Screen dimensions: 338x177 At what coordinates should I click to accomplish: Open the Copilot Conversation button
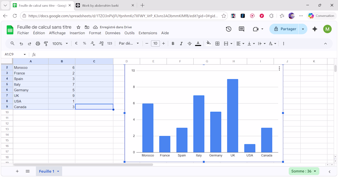[321, 16]
